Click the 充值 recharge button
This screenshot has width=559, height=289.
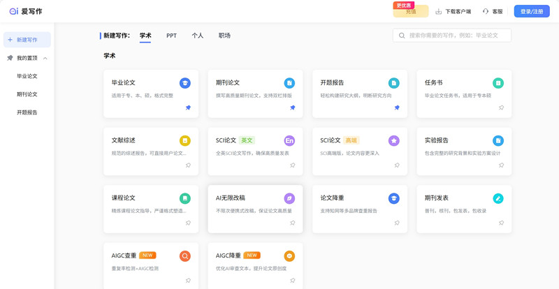coord(411,11)
